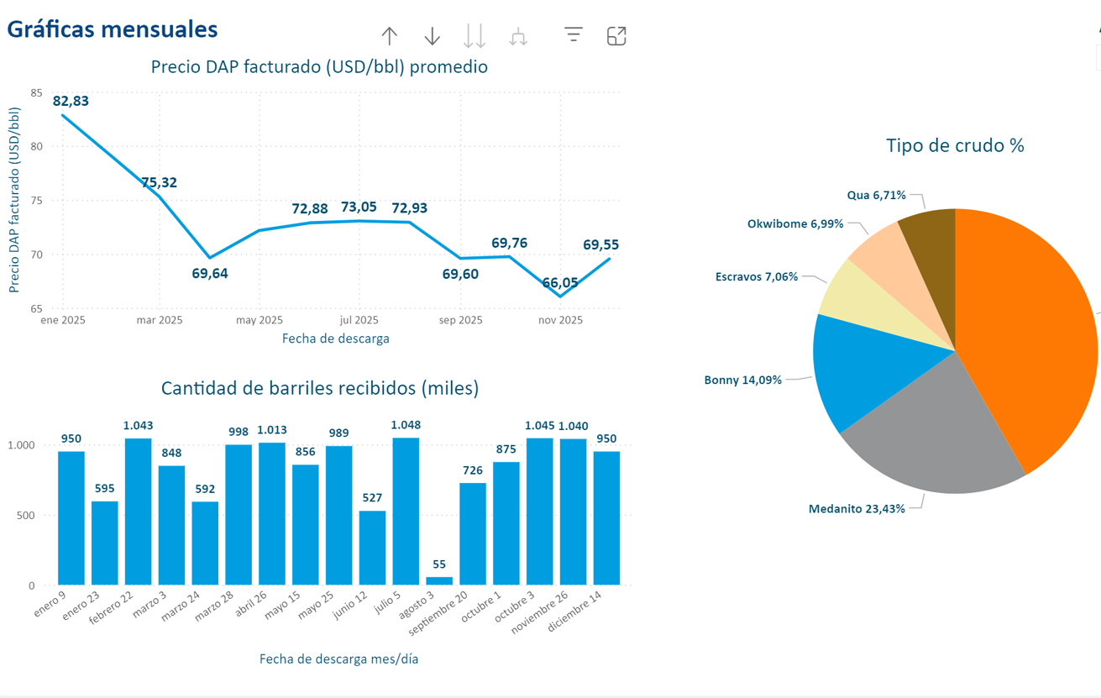Image resolution: width=1101 pixels, height=698 pixels.
Task: Open Focus mode for the price chart
Action: click(x=616, y=36)
